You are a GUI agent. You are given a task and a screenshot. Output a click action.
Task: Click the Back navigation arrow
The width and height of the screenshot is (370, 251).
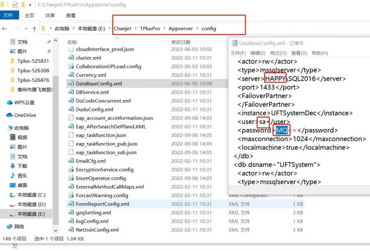click(4, 29)
